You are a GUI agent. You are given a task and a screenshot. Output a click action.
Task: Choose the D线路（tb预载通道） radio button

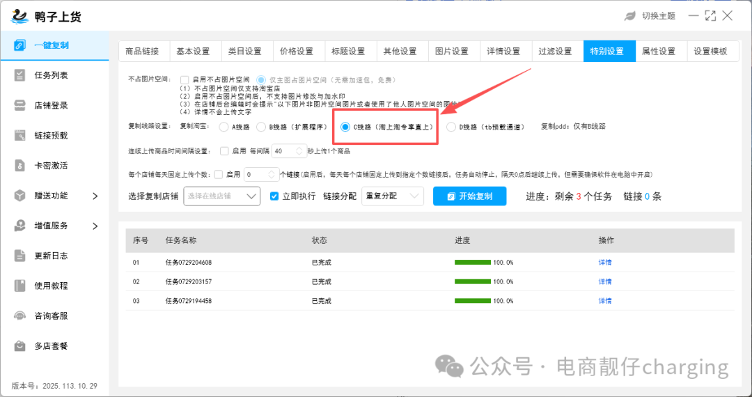click(x=451, y=127)
